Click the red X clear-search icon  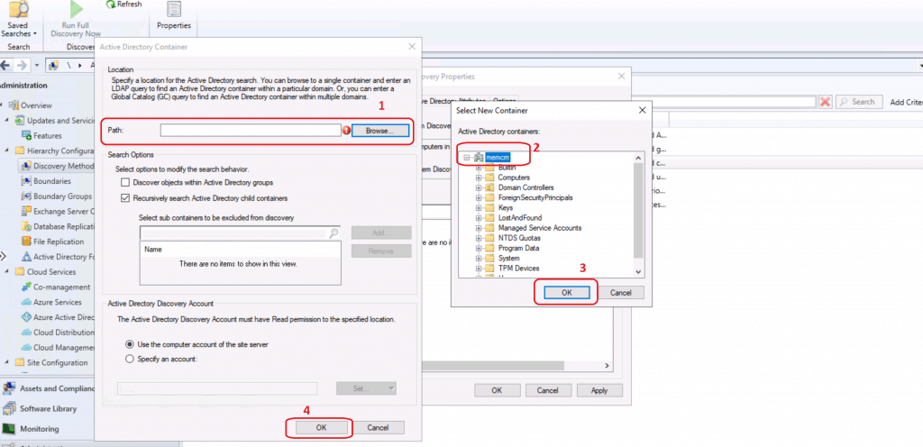point(826,102)
